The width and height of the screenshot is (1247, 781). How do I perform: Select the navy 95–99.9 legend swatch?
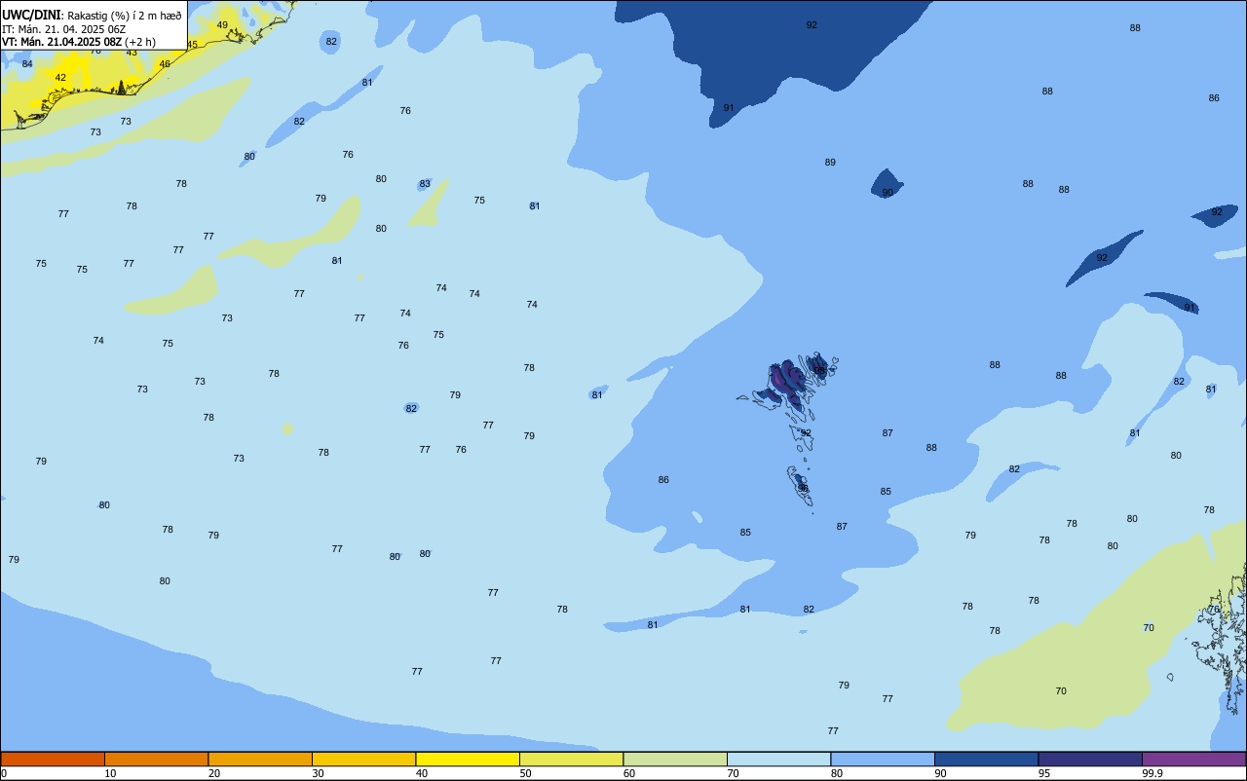point(1090,759)
